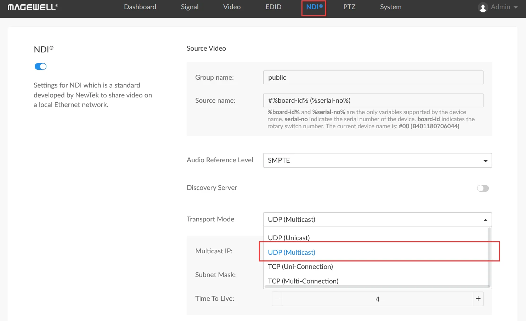The image size is (526, 321).
Task: Expand the Audio Reference Level dropdown
Action: [x=377, y=160]
